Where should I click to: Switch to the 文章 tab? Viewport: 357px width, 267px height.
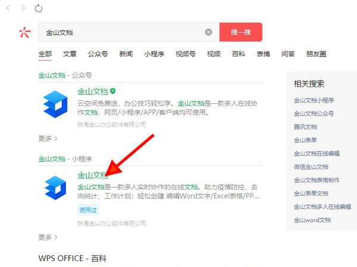coord(70,54)
